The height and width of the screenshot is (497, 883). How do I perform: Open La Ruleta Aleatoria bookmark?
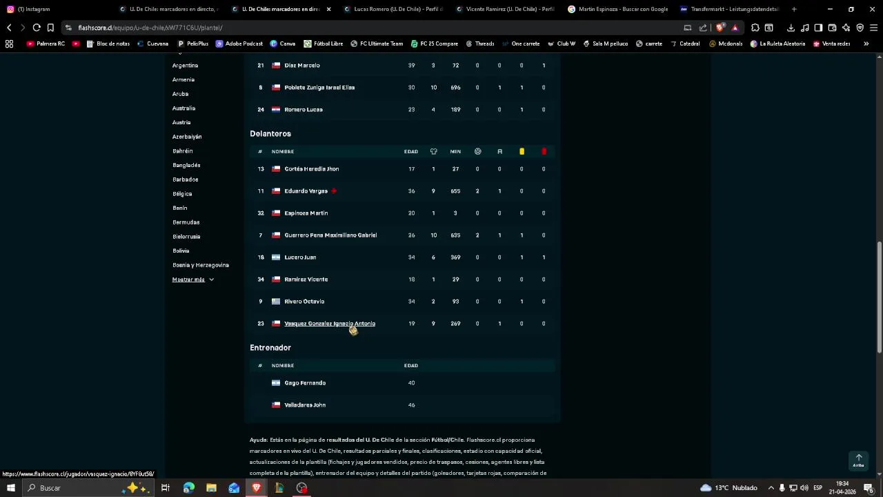777,43
